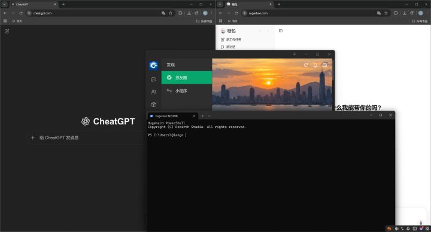Screen dimensions: 431x232
Task: Click the notification bell over the cover photo
Action: (315, 65)
